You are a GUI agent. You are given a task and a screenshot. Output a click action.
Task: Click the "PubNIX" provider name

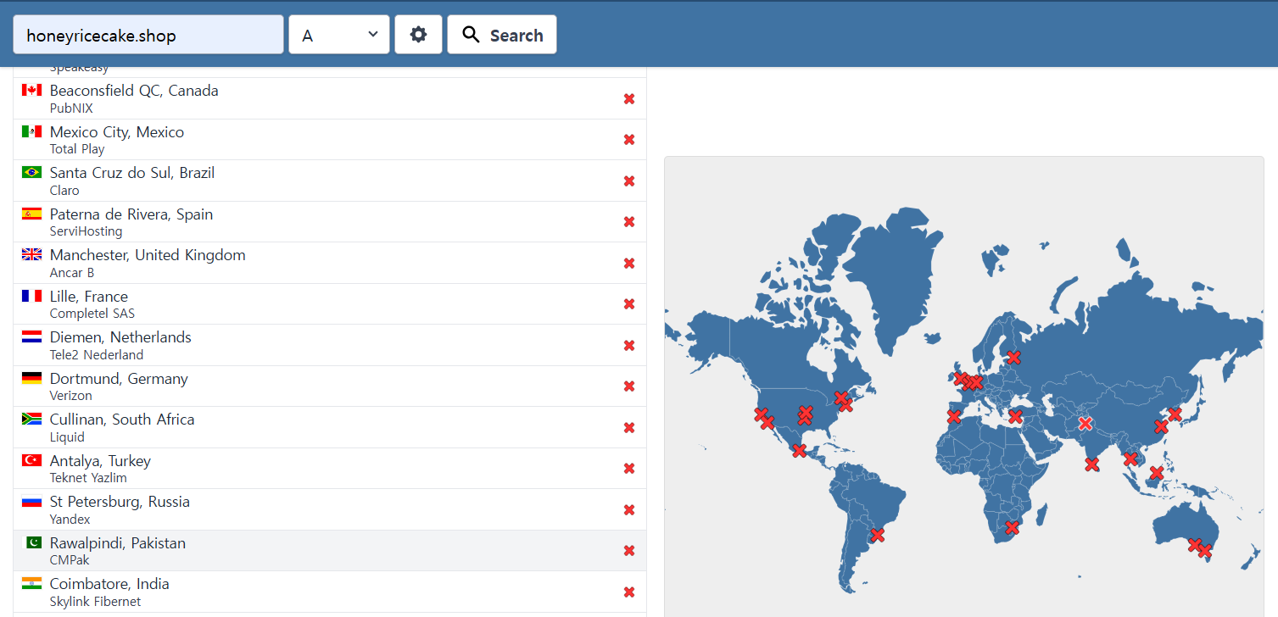point(71,108)
